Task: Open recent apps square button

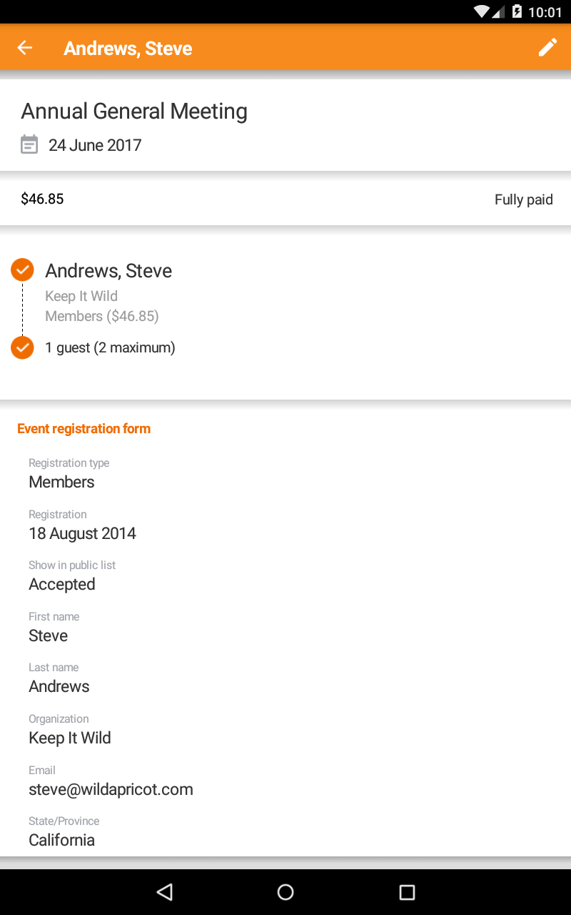Action: [407, 891]
